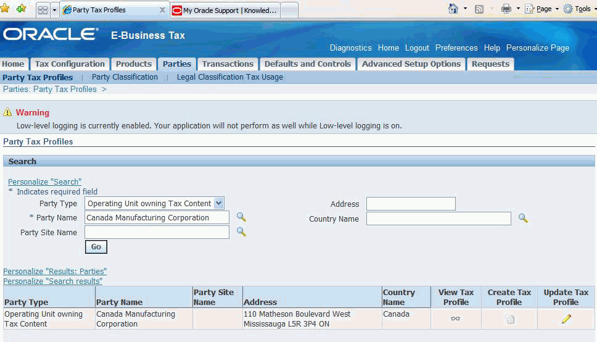The image size is (597, 342).
Task: Click the Update Tax Profile pencil icon
Action: point(566,319)
